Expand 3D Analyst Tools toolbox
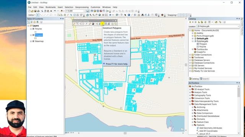This screenshot has width=245, height=137. [190, 89]
